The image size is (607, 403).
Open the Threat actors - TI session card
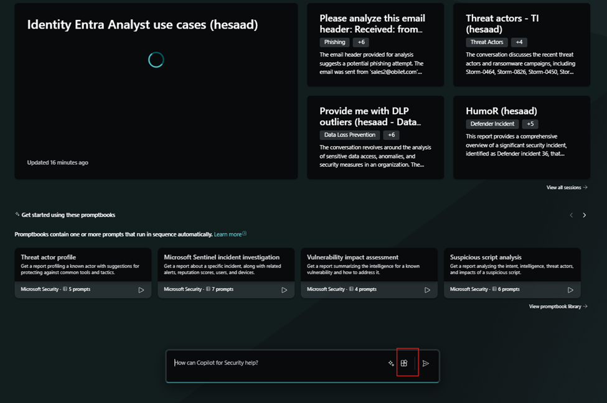522,45
